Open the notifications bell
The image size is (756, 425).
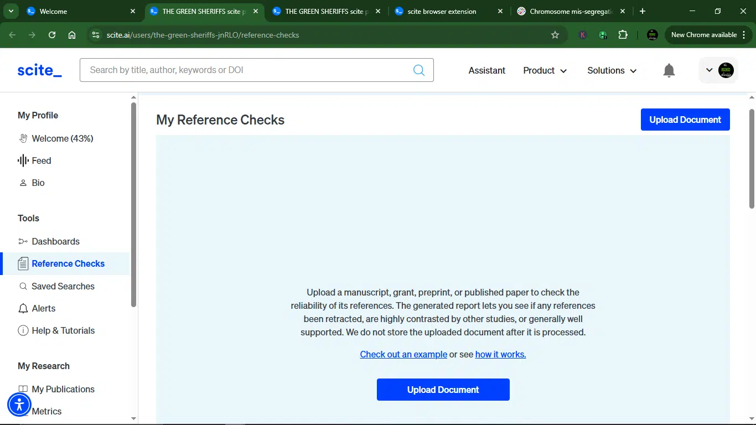pyautogui.click(x=669, y=70)
